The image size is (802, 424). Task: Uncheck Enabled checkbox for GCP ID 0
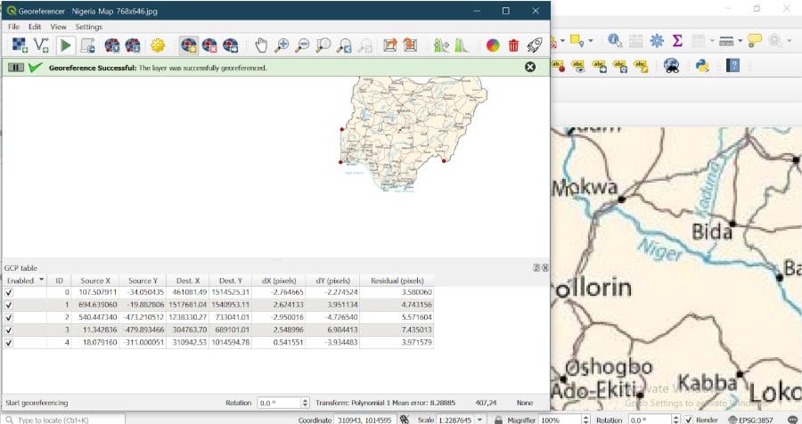(x=10, y=292)
